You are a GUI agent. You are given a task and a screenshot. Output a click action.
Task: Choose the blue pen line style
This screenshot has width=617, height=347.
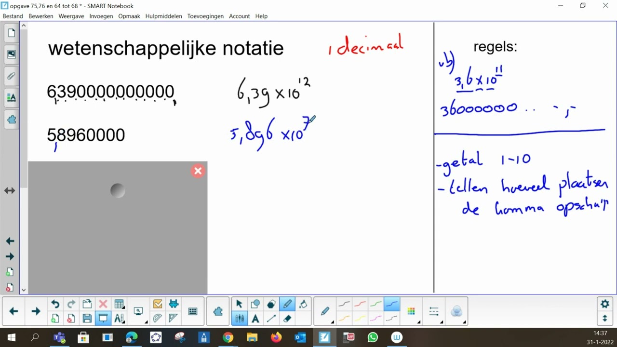point(392,304)
